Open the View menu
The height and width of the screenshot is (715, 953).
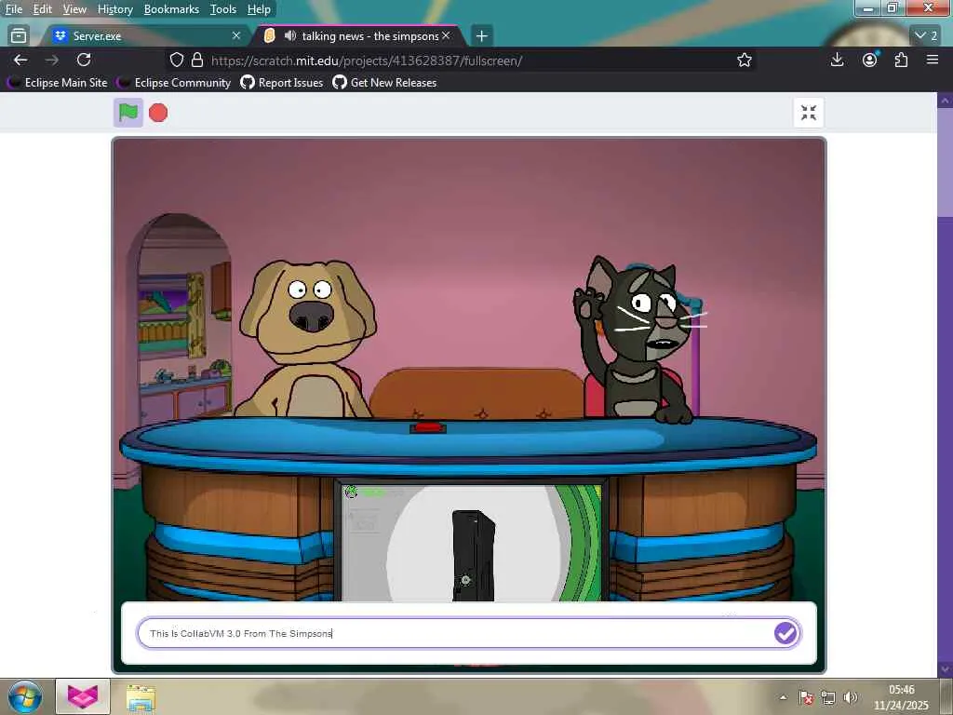[x=74, y=9]
